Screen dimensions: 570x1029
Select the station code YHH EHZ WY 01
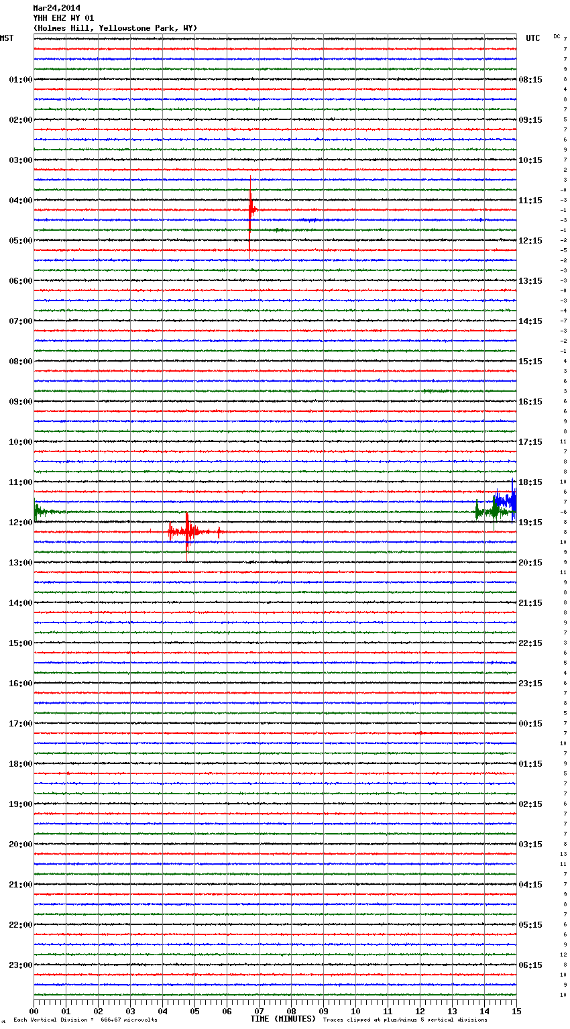click(64, 18)
